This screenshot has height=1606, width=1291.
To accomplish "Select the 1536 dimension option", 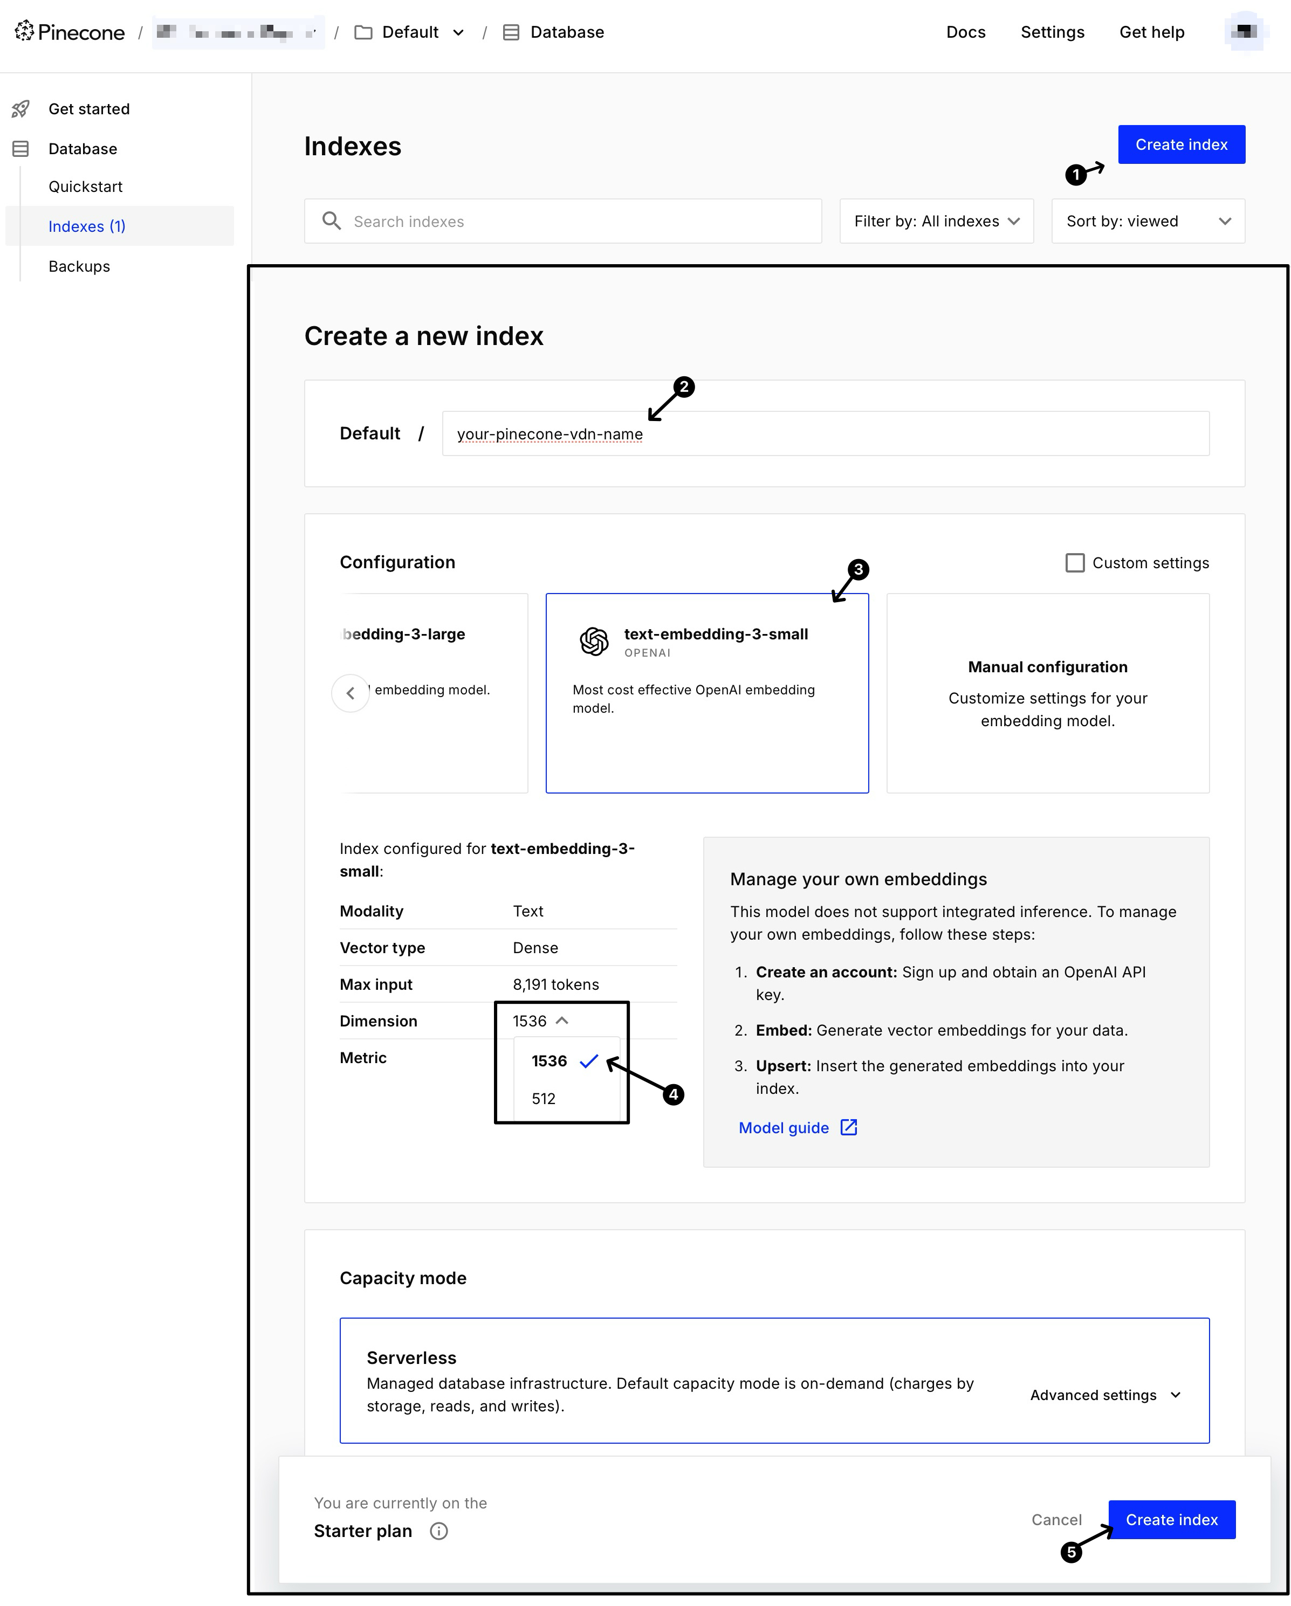I will click(x=550, y=1061).
